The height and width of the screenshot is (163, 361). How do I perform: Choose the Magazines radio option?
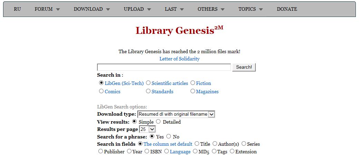coord(193,91)
